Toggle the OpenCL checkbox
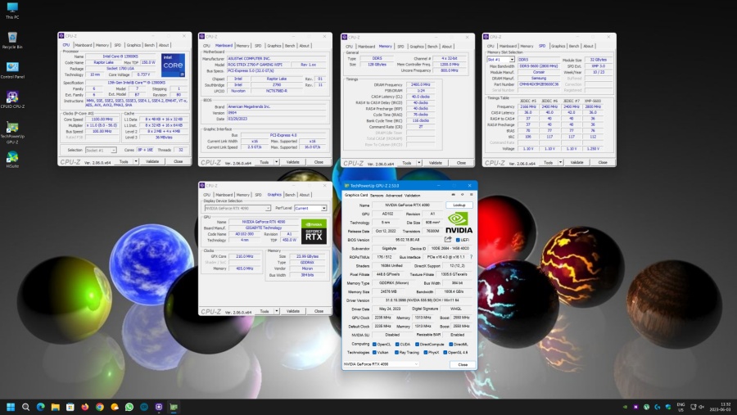This screenshot has height=415, width=737. pos(375,344)
